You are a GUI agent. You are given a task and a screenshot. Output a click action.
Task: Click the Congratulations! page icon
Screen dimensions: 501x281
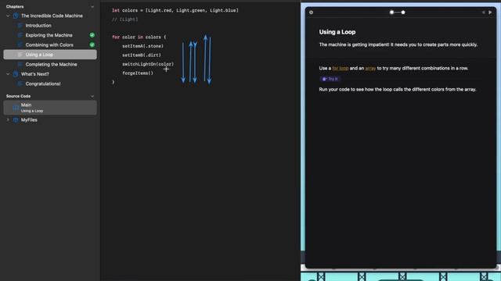tap(20, 84)
